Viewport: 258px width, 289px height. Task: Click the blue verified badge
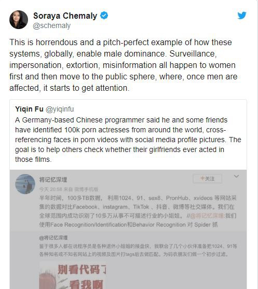click(104, 16)
